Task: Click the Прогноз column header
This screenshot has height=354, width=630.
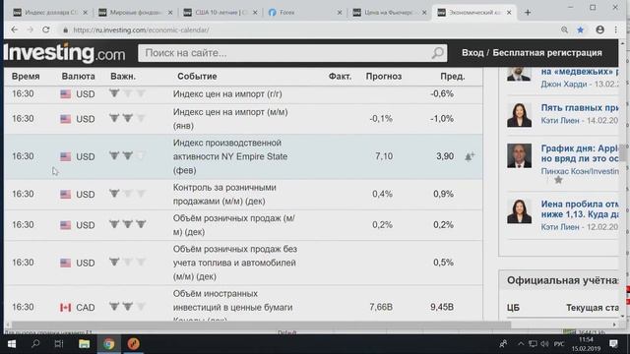Action: pos(384,77)
